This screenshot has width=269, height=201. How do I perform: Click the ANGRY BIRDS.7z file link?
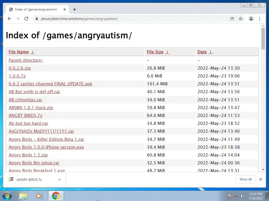(x=25, y=115)
